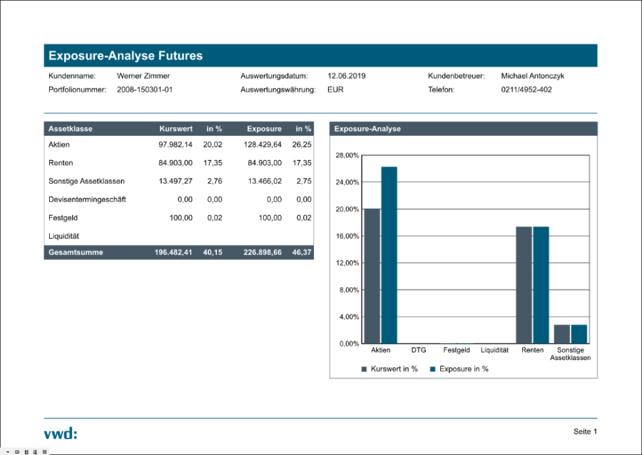Select the Devisentermingeschäft row label
This screenshot has width=642, height=455.
[87, 199]
